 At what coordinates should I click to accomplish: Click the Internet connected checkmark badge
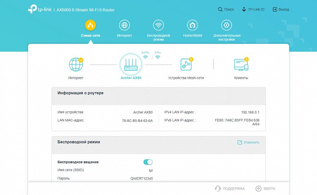click(x=81, y=60)
